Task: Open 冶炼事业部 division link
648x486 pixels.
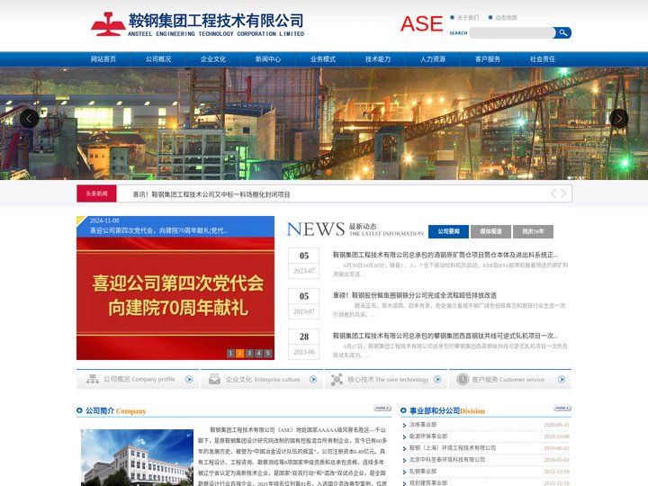Action: pos(423,425)
